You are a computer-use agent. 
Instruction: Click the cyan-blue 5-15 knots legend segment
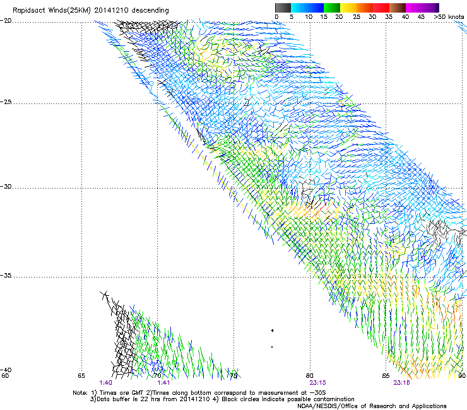pos(307,8)
